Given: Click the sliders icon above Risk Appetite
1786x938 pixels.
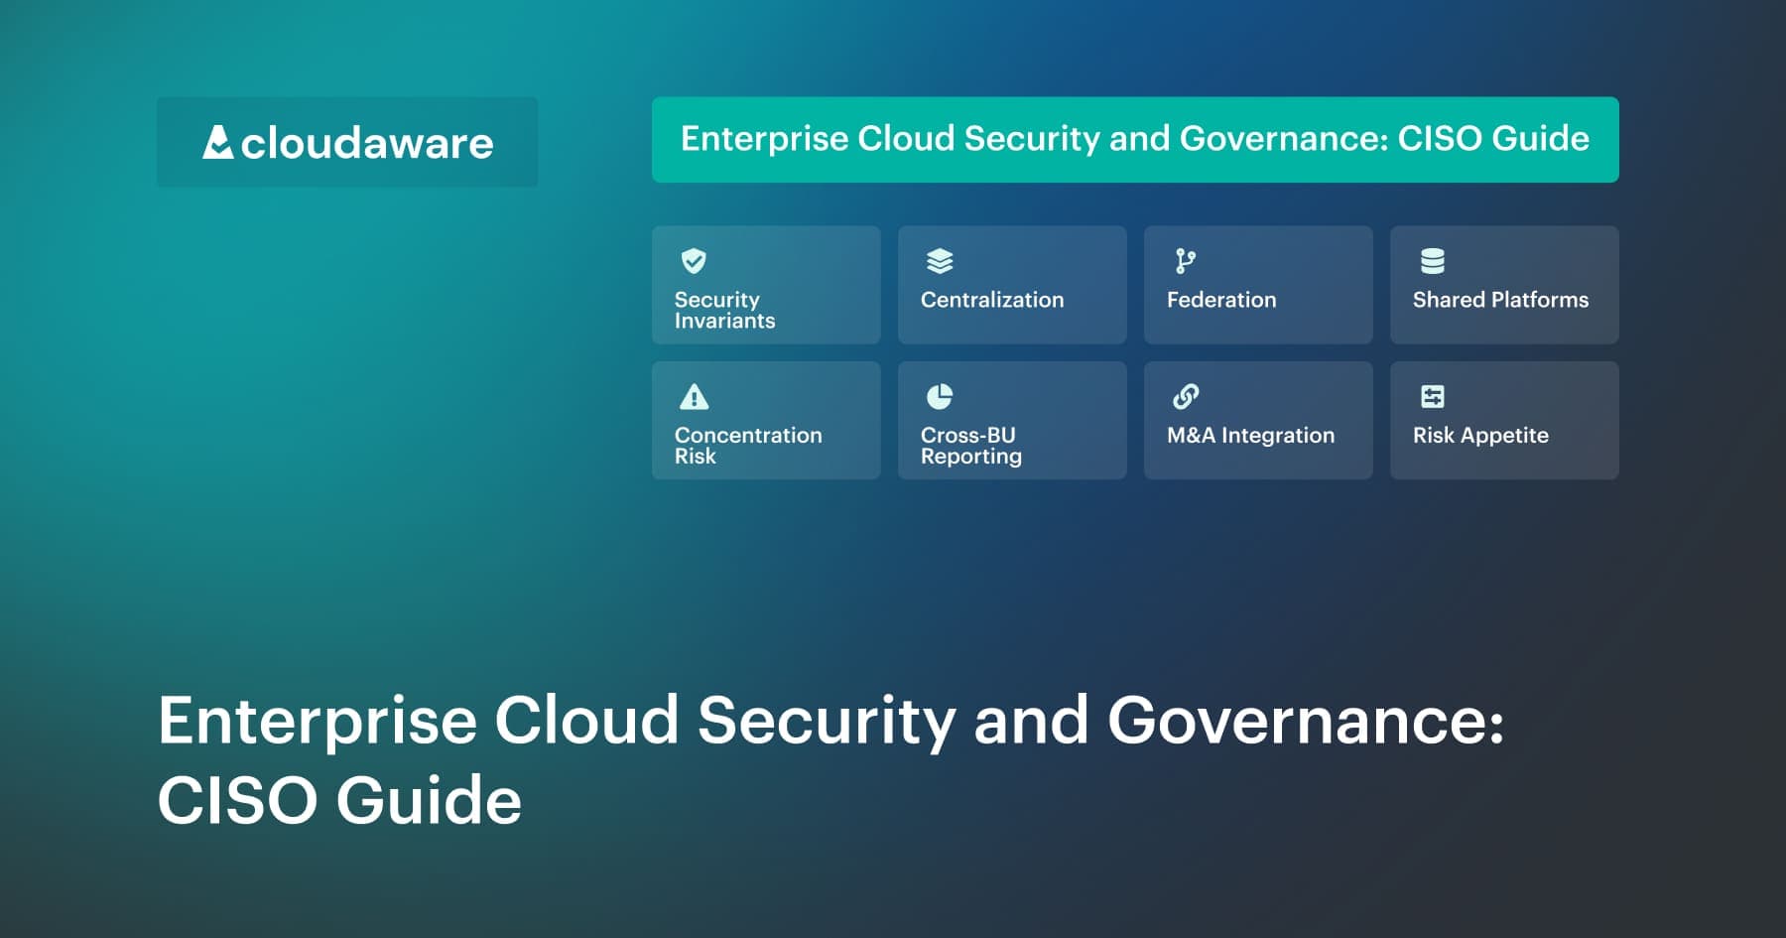Looking at the screenshot, I should (1432, 397).
